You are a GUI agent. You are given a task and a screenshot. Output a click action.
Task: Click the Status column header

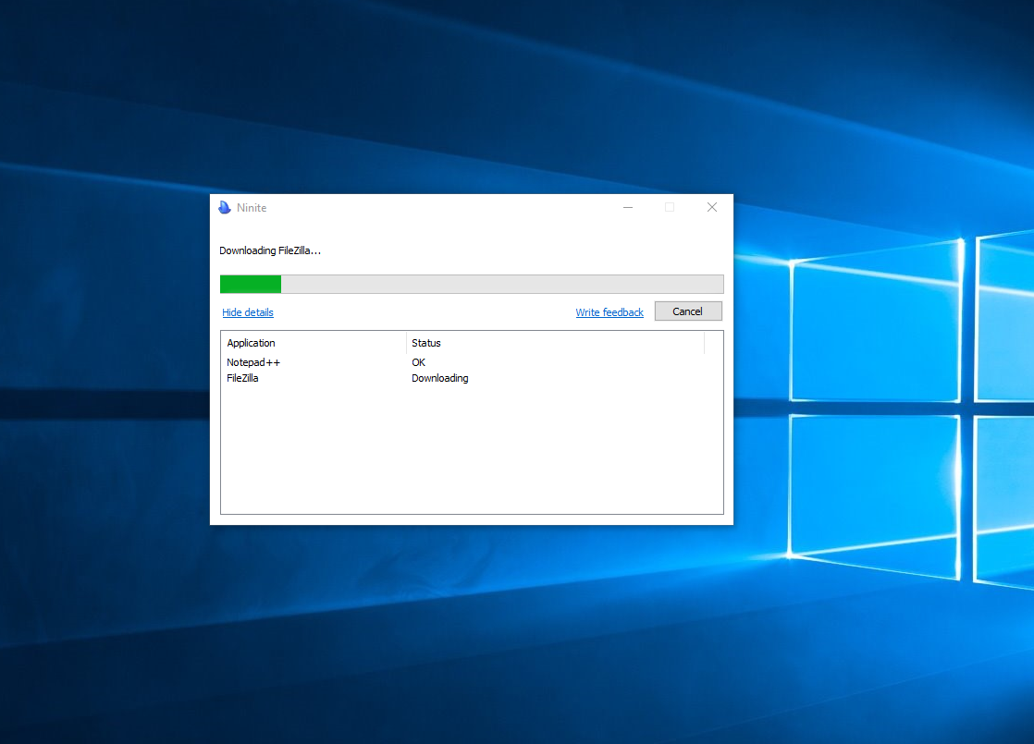pyautogui.click(x=425, y=342)
